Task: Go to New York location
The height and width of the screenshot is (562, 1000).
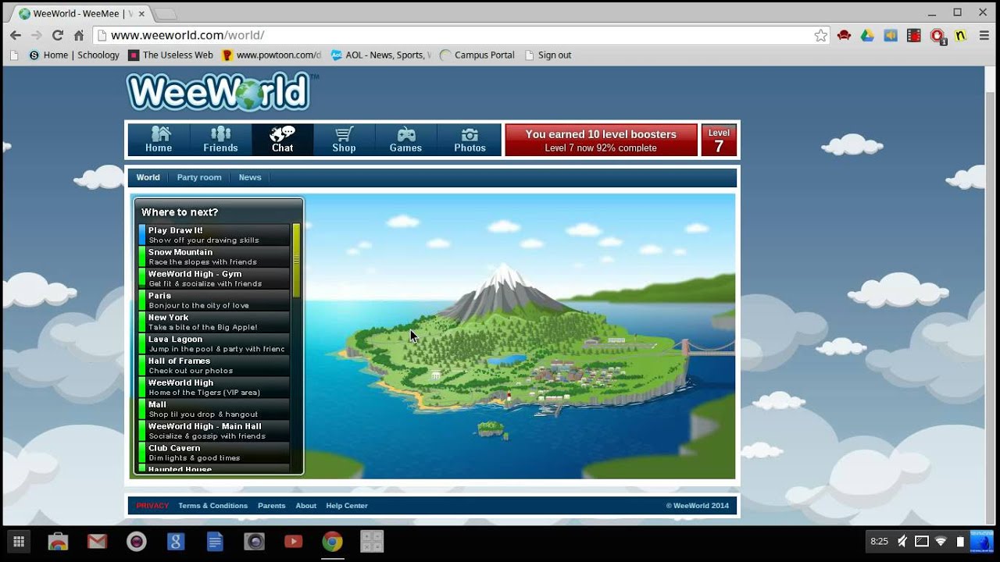Action: point(214,322)
